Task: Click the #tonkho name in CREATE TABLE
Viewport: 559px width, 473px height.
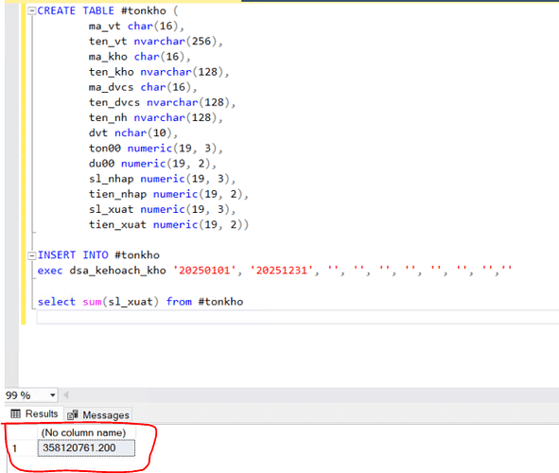Action: (x=144, y=11)
